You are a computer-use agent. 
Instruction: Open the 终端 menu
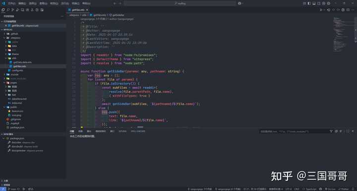[x=75, y=3]
